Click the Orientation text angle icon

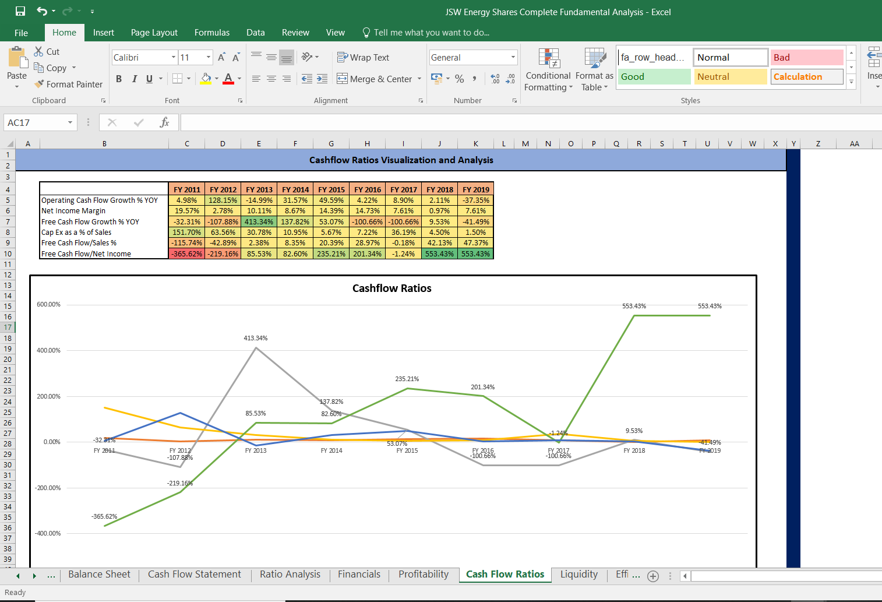[307, 57]
